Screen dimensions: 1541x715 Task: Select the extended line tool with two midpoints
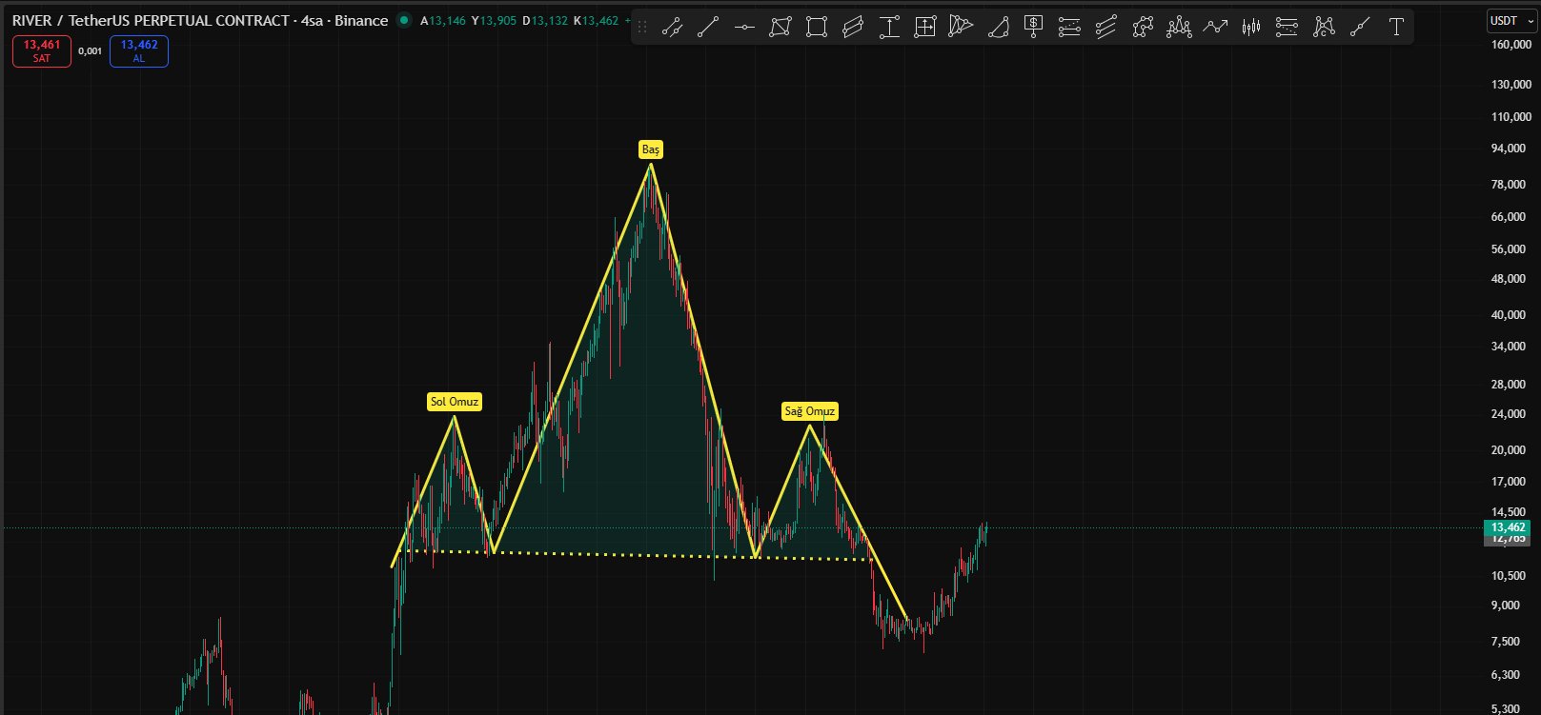point(672,28)
